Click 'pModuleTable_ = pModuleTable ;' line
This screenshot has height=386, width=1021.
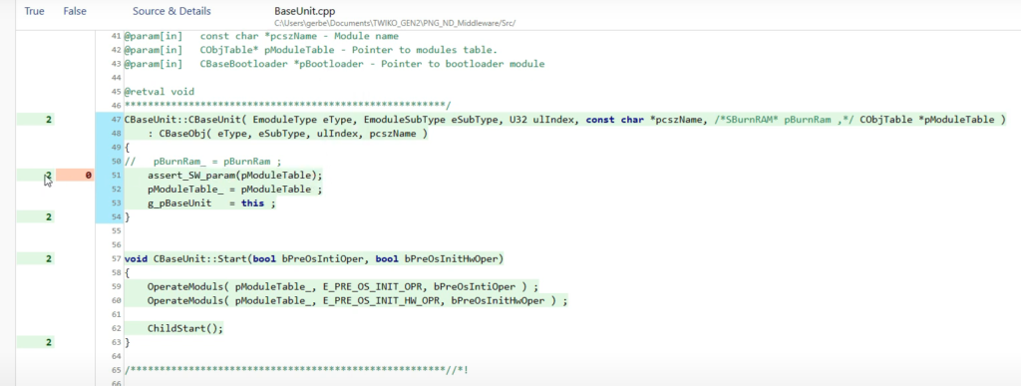pos(235,189)
